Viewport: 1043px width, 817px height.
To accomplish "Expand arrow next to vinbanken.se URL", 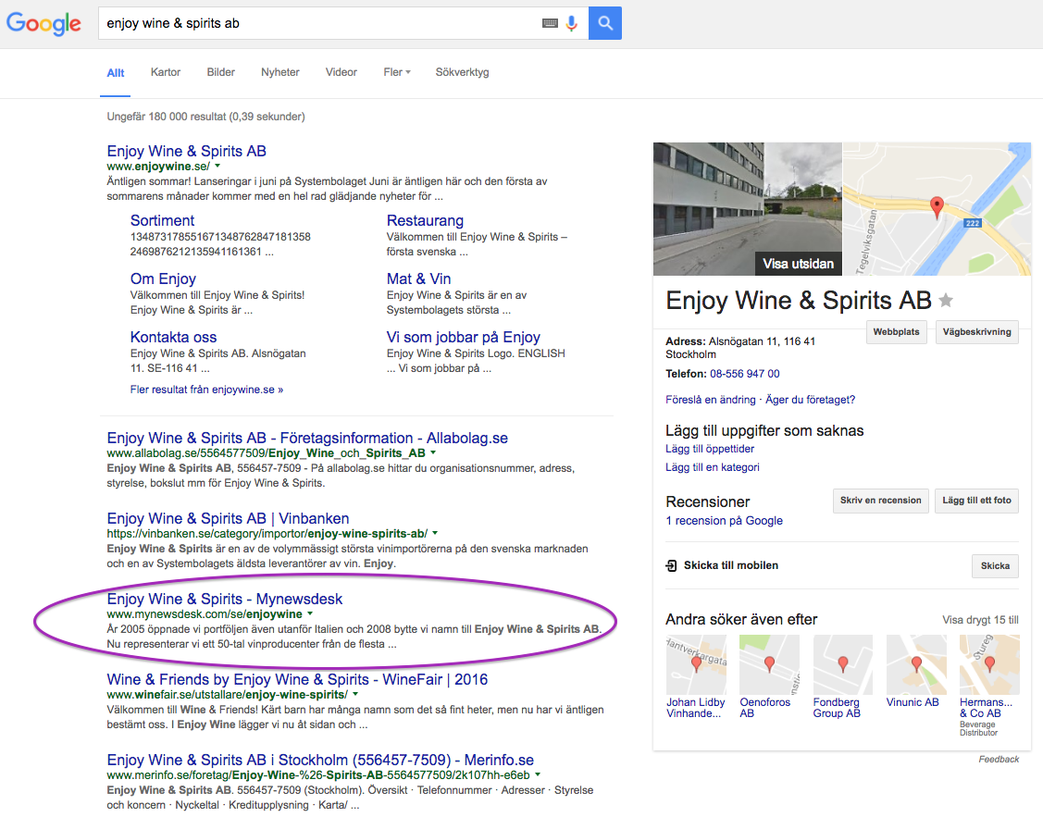I will (435, 532).
